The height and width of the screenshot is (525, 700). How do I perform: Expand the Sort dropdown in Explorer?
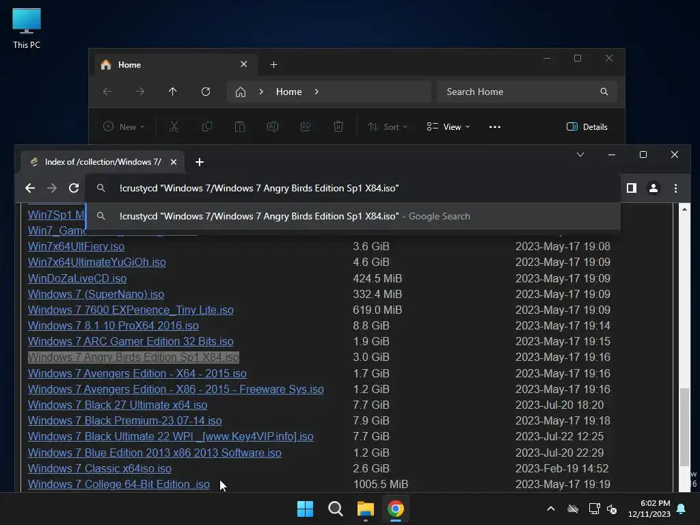388,126
